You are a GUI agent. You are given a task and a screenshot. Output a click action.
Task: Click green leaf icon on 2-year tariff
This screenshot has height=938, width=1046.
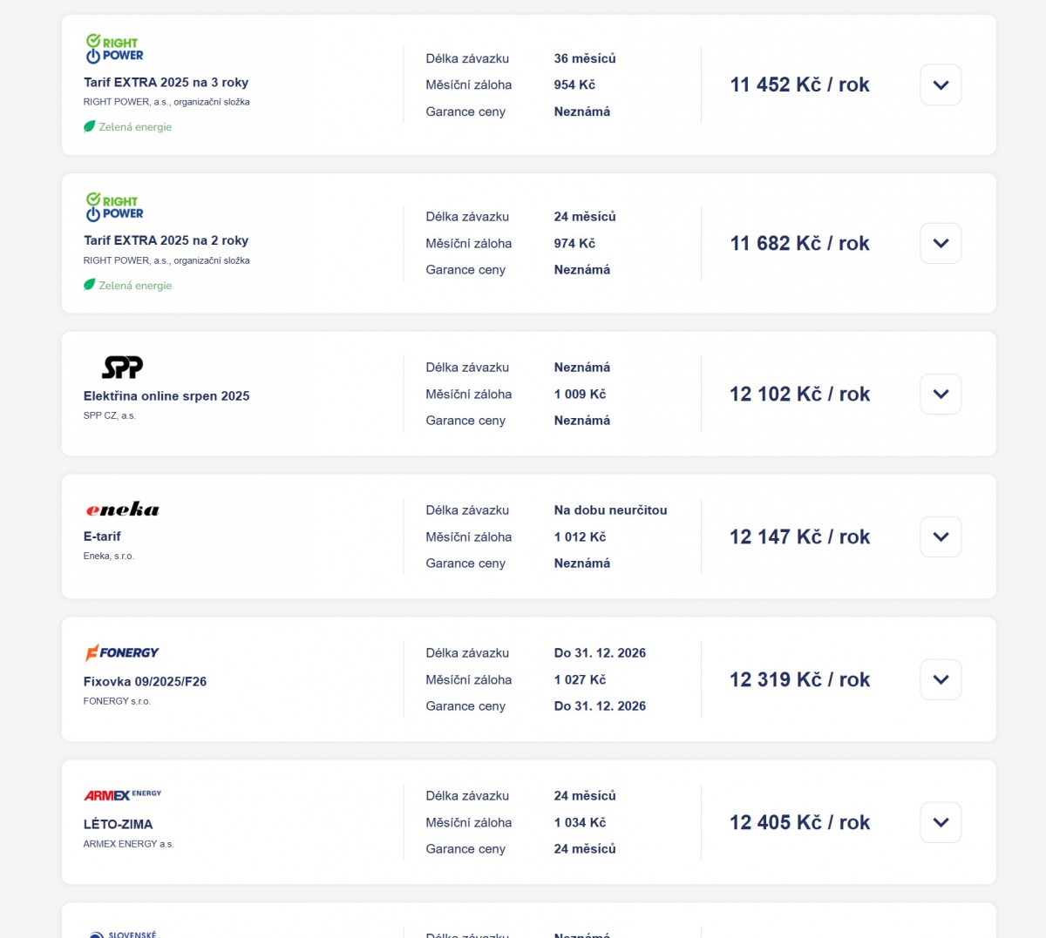pos(89,285)
